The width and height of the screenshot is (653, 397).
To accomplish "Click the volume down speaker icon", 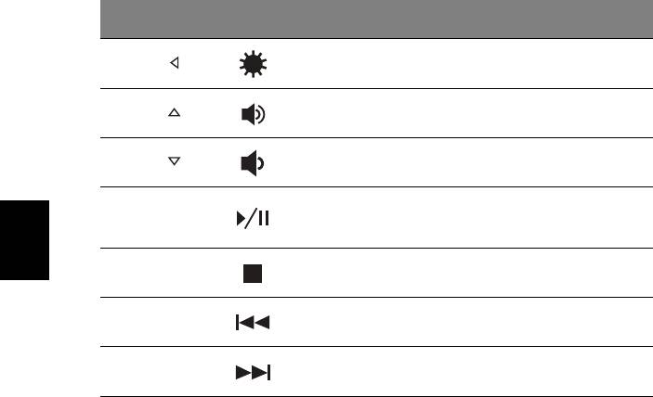I will (x=253, y=164).
